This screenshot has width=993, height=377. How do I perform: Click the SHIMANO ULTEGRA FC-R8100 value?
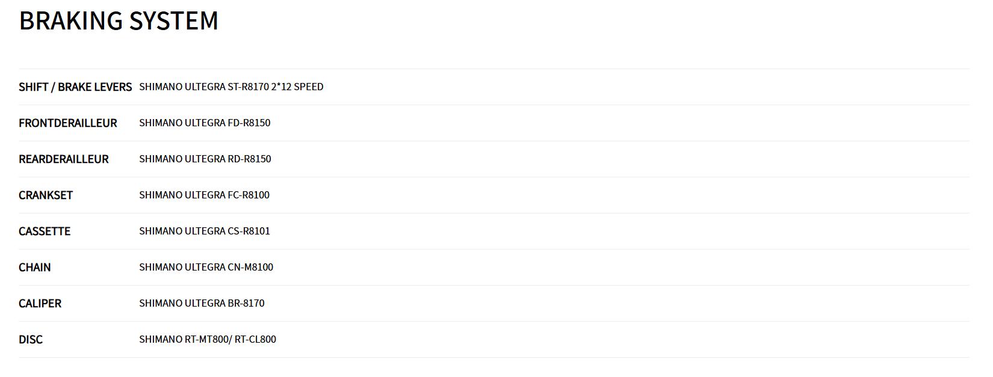click(x=204, y=195)
